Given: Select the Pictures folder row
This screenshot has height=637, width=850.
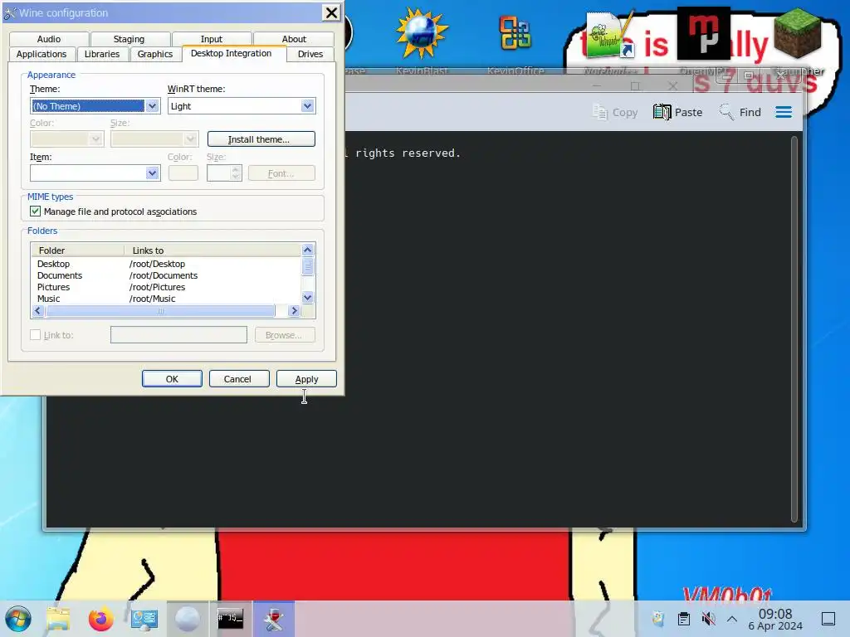Looking at the screenshot, I should [x=166, y=287].
